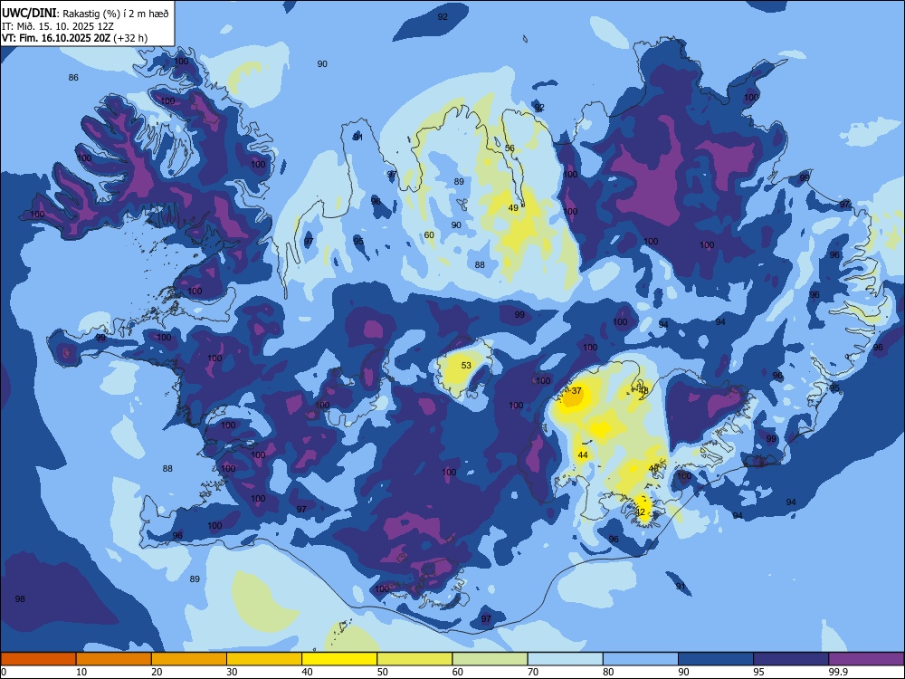Click the legend scale label '10'
The height and width of the screenshot is (679, 905).
pos(81,672)
